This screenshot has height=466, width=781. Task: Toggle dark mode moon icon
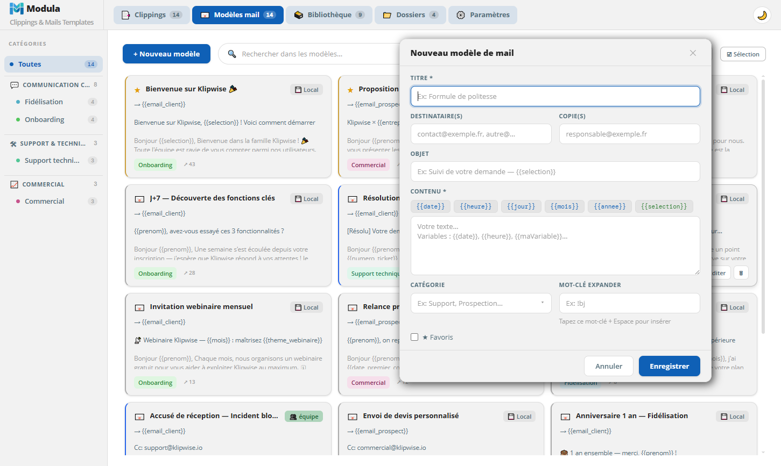coord(762,15)
